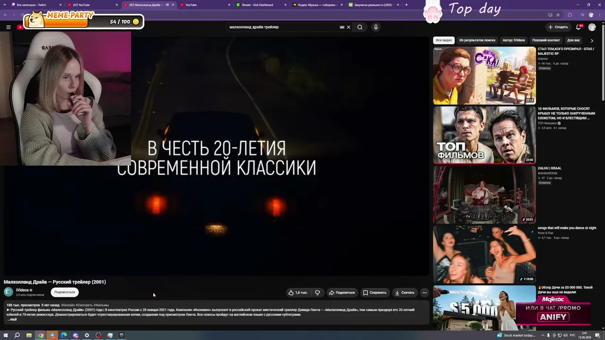Open the #Фильмы hashtag link
Image resolution: width=605 pixels, height=340 pixels.
coord(101,305)
